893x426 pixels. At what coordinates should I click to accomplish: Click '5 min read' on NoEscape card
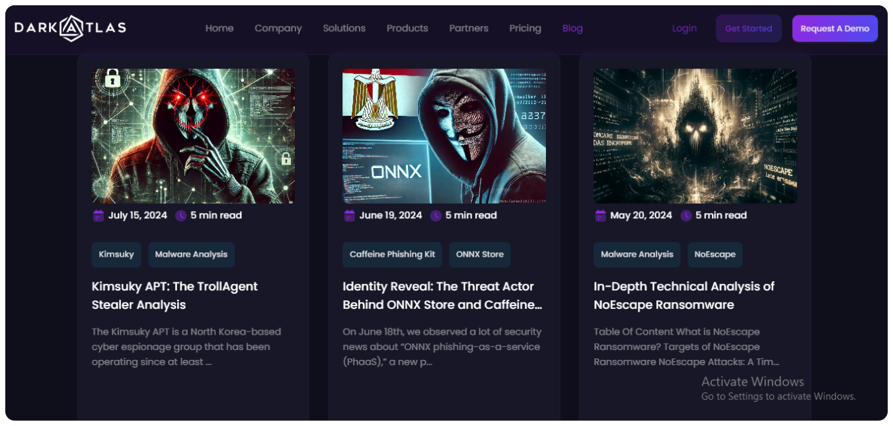click(721, 216)
